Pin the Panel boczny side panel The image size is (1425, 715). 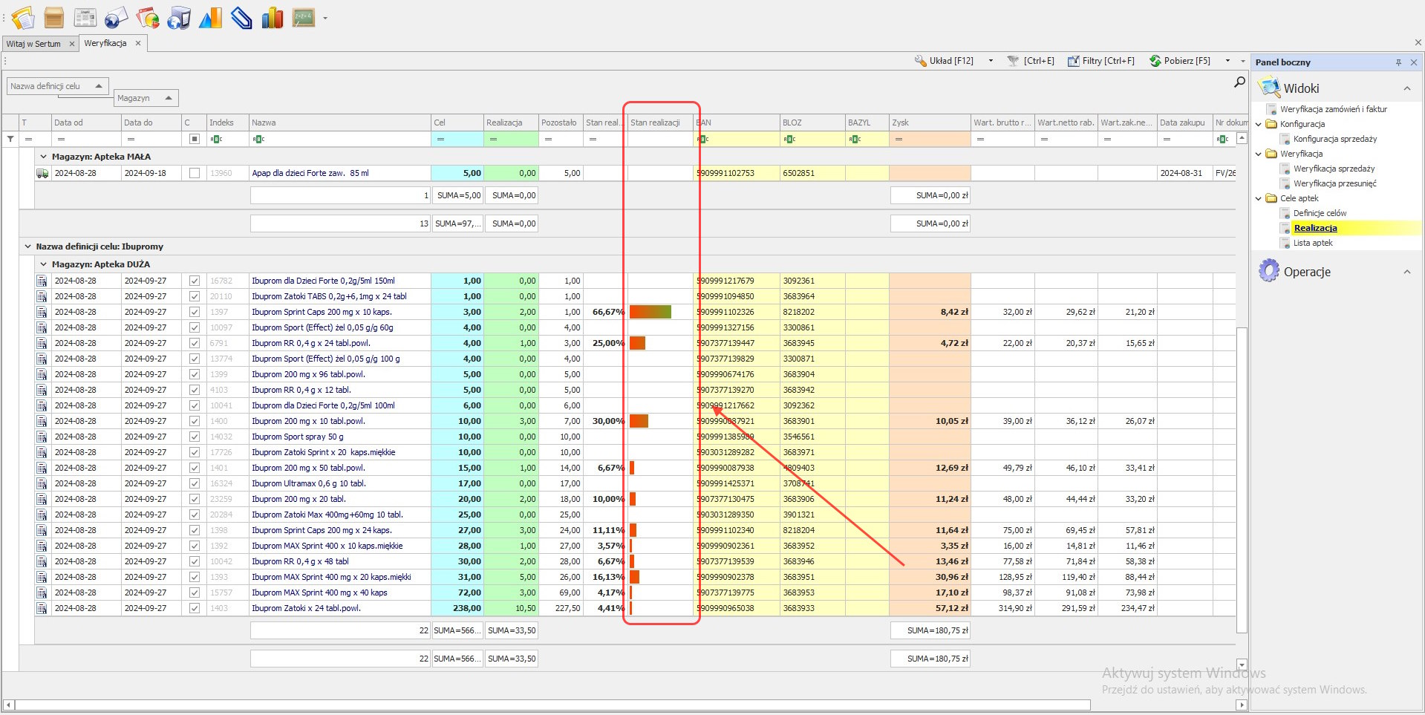click(1398, 62)
